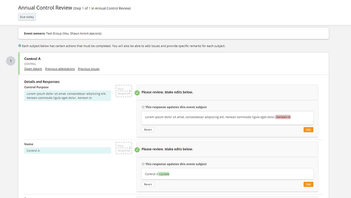Viewport: 351px width, 198px height.
Task: View Previous attestations for Control A
Action: [60, 69]
